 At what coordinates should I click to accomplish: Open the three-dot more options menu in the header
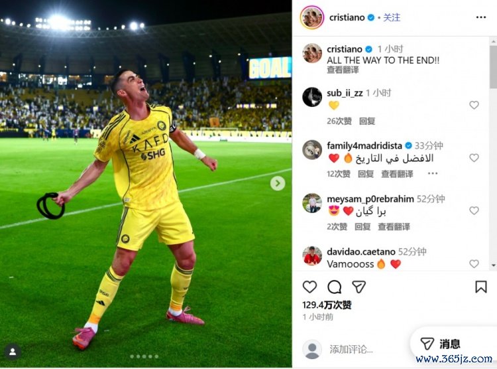[x=481, y=17]
